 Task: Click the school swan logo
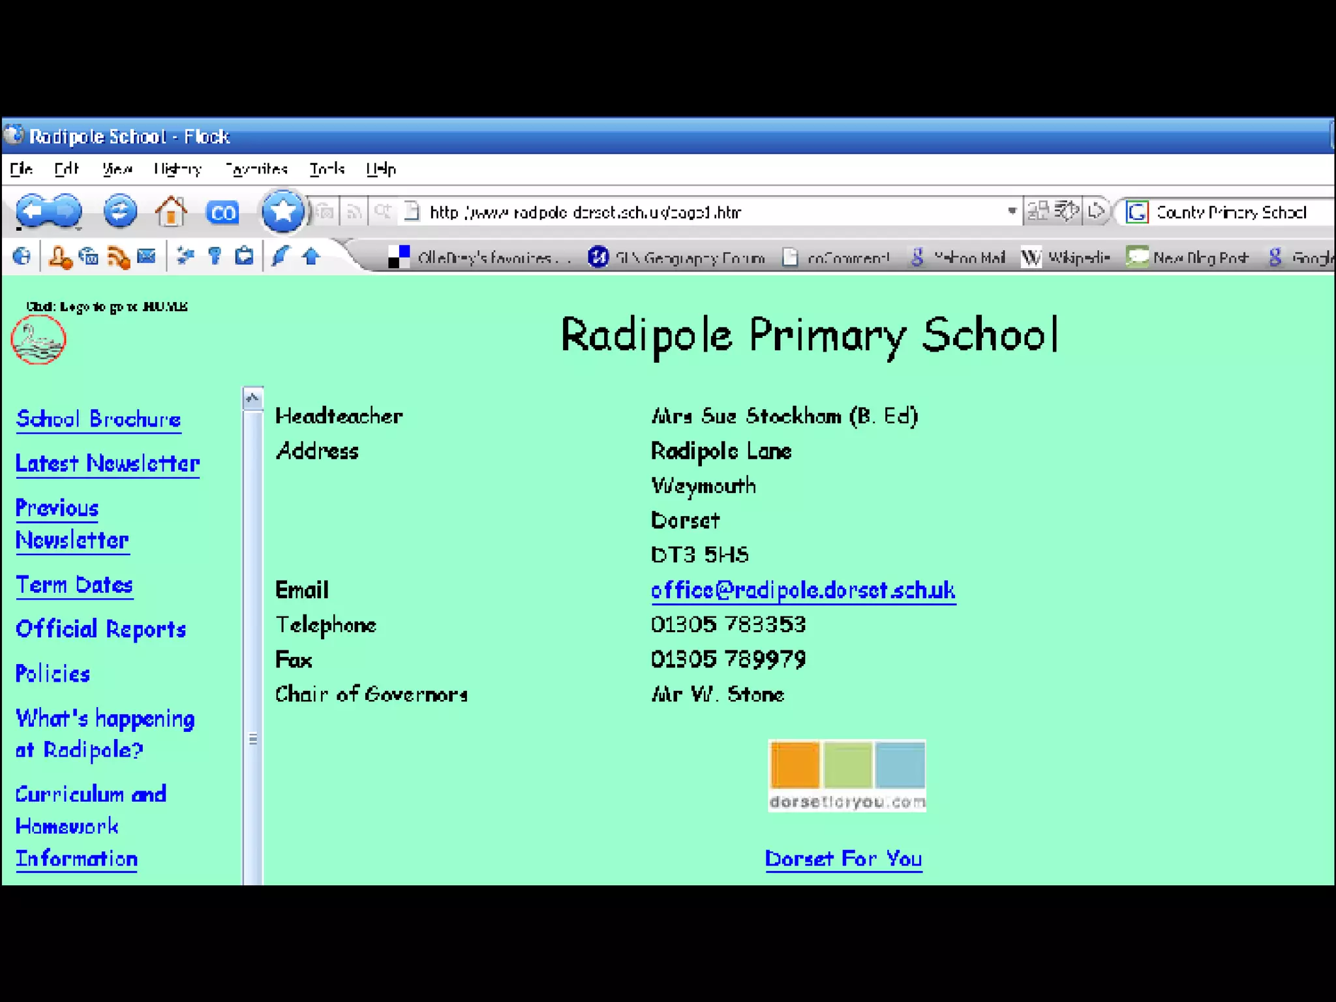click(x=38, y=340)
